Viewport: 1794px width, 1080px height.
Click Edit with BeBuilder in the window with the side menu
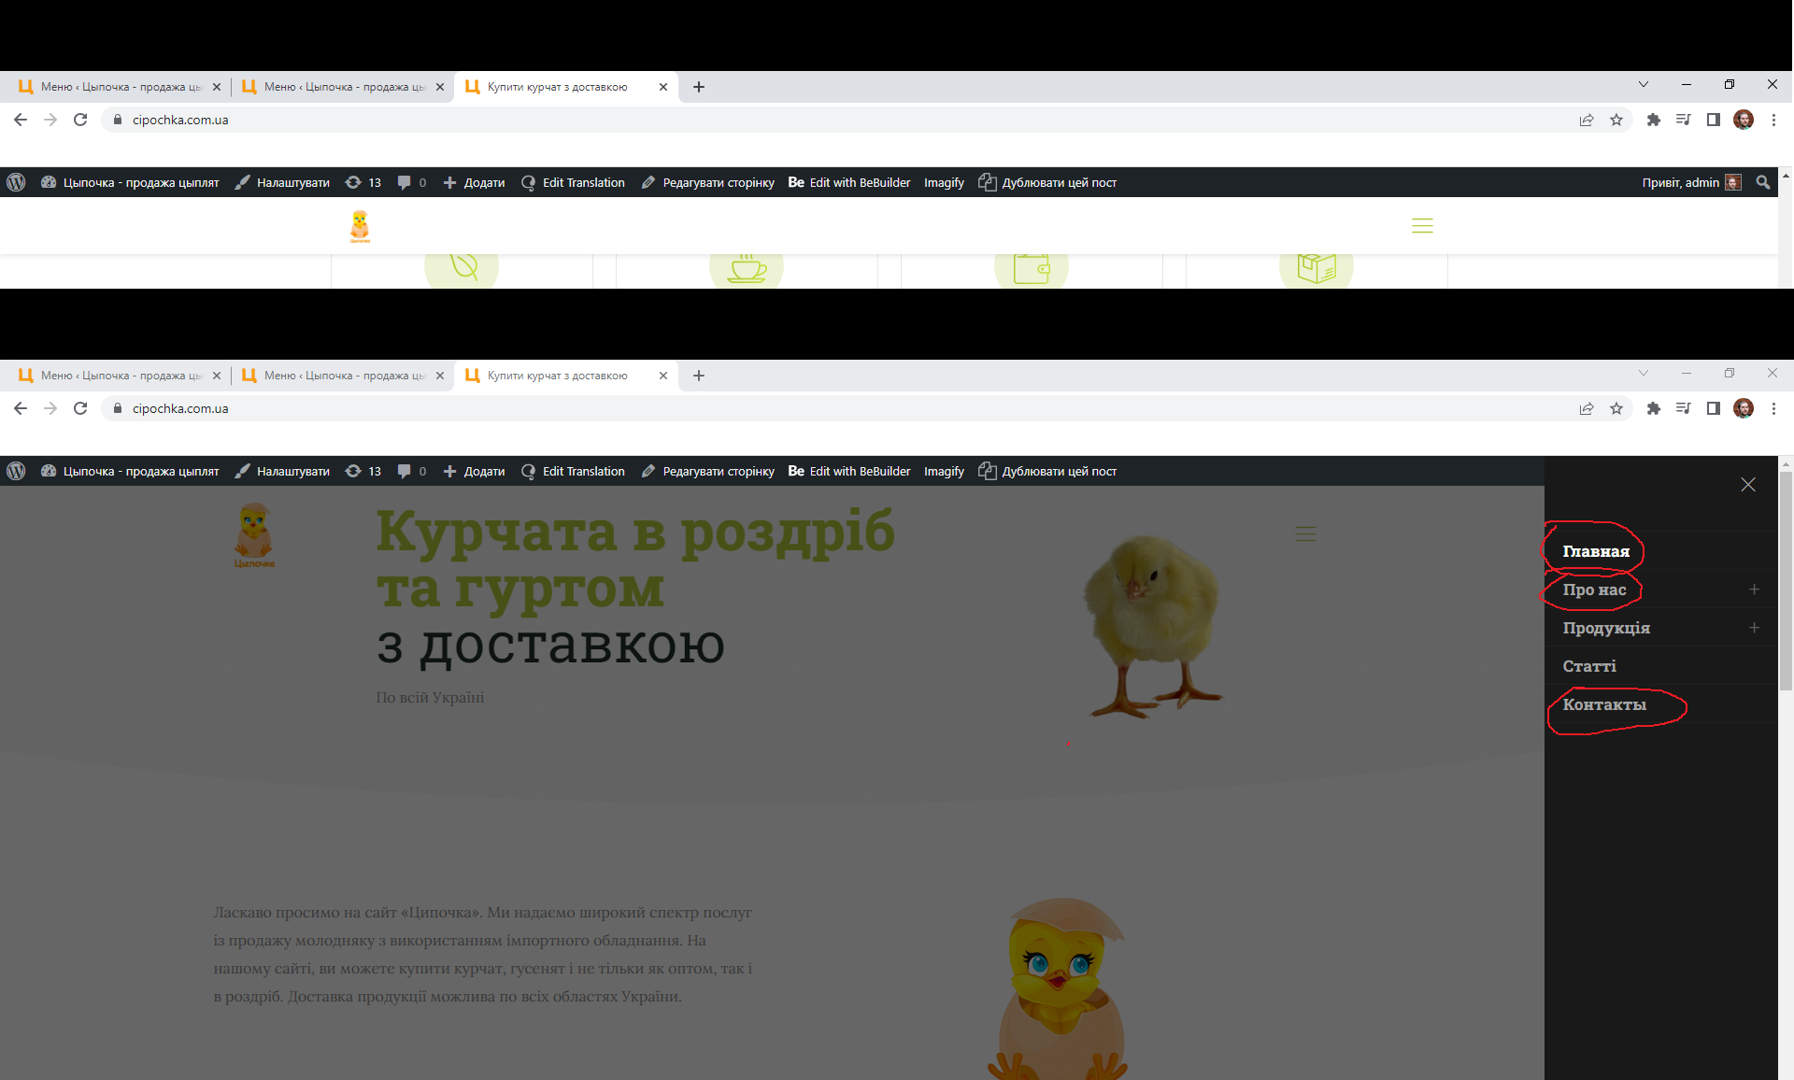[849, 471]
